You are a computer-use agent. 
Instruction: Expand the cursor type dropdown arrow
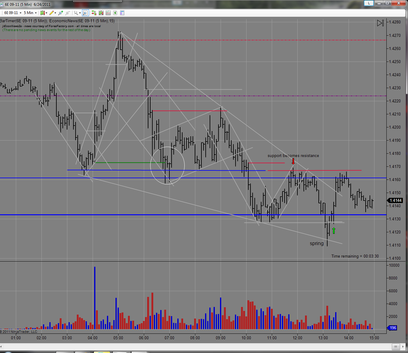(x=80, y=13)
